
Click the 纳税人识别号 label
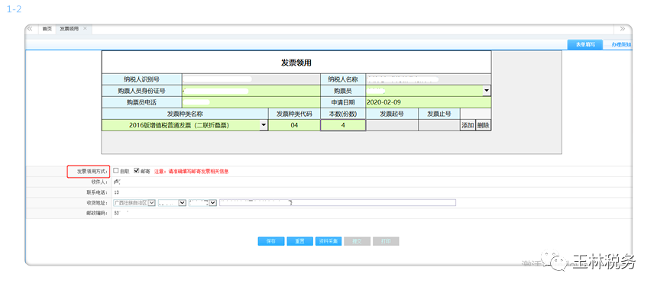coord(141,79)
